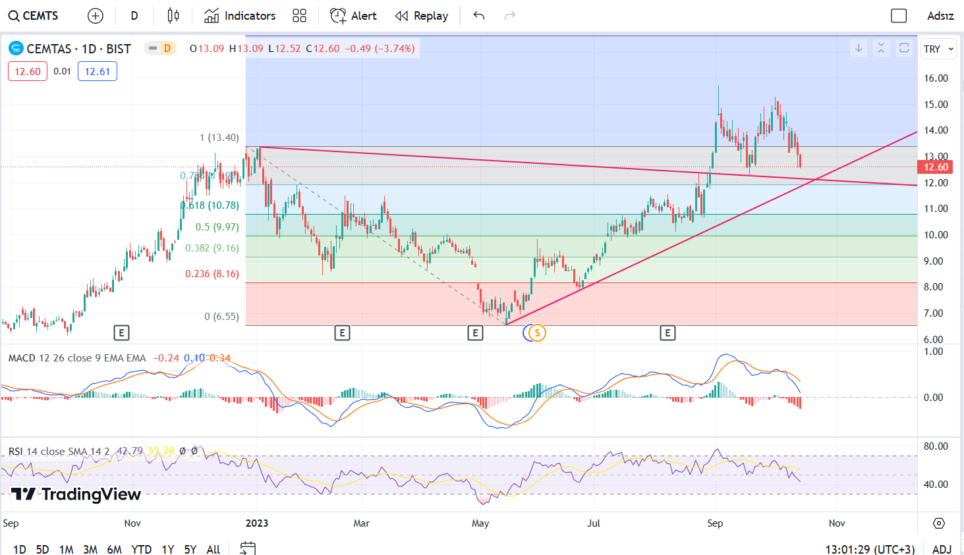Image resolution: width=964 pixels, height=555 pixels.
Task: Click the earnings E marker near August
Action: click(x=667, y=333)
